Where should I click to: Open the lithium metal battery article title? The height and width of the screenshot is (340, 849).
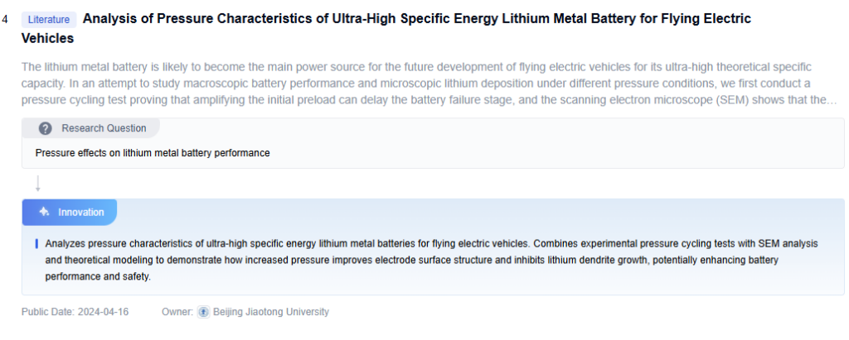click(416, 18)
